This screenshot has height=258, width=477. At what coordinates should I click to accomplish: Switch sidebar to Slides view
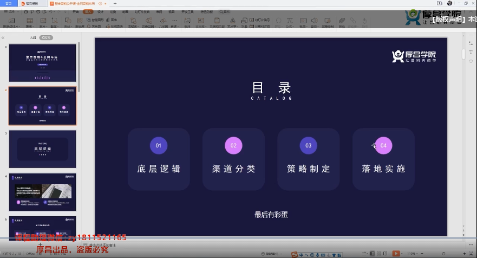pos(46,37)
